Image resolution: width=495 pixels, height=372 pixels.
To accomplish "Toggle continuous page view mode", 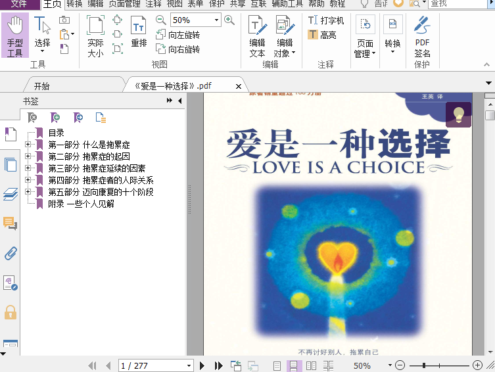I will [294, 366].
